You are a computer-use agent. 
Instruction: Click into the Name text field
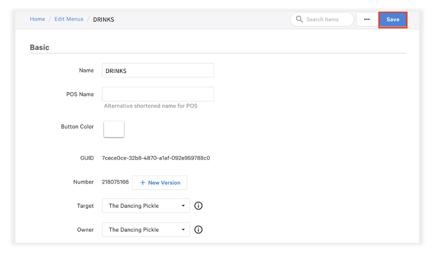pyautogui.click(x=158, y=70)
